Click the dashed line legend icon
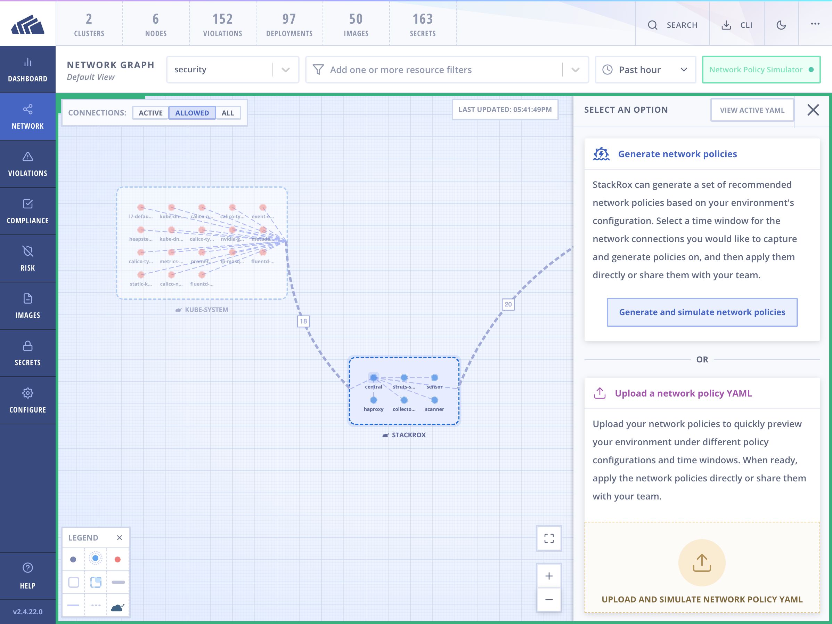Viewport: 832px width, 624px height. coord(96,605)
